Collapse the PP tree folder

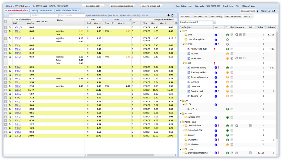(x=180, y=31)
